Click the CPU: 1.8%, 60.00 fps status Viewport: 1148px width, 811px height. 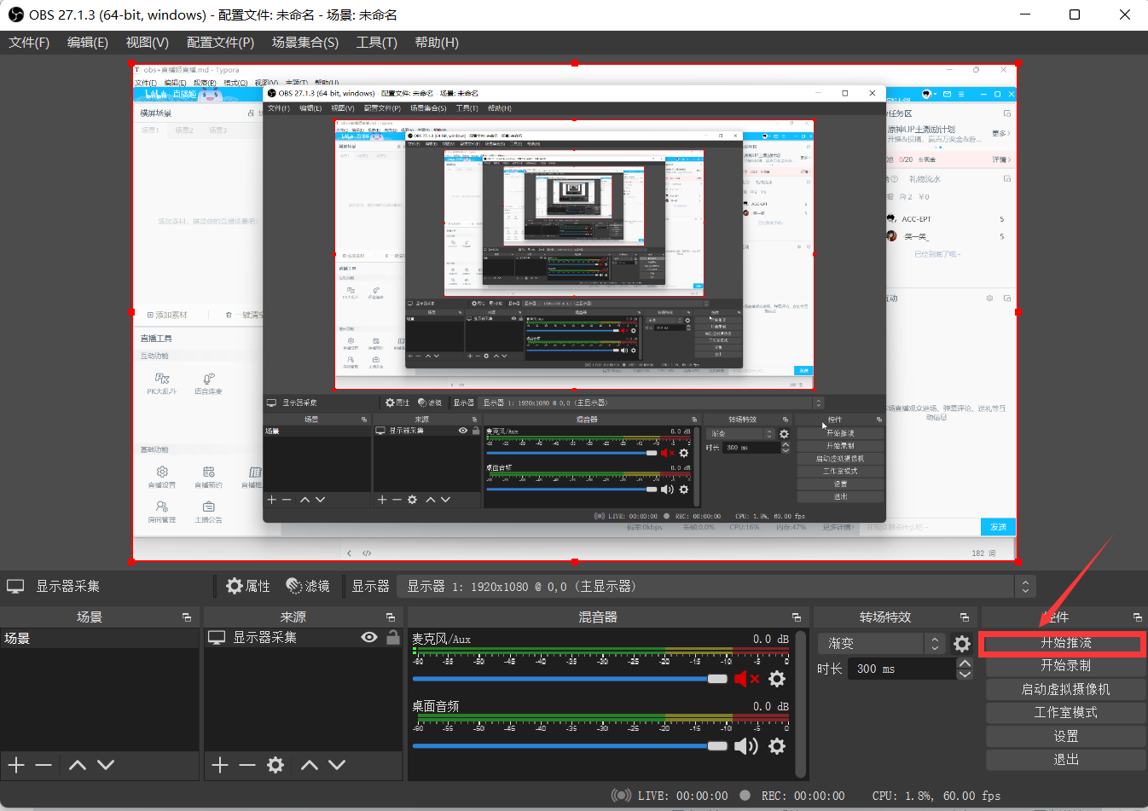pos(936,796)
